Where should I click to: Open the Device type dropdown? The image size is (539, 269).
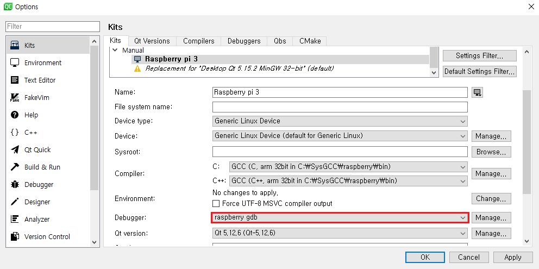[340, 121]
